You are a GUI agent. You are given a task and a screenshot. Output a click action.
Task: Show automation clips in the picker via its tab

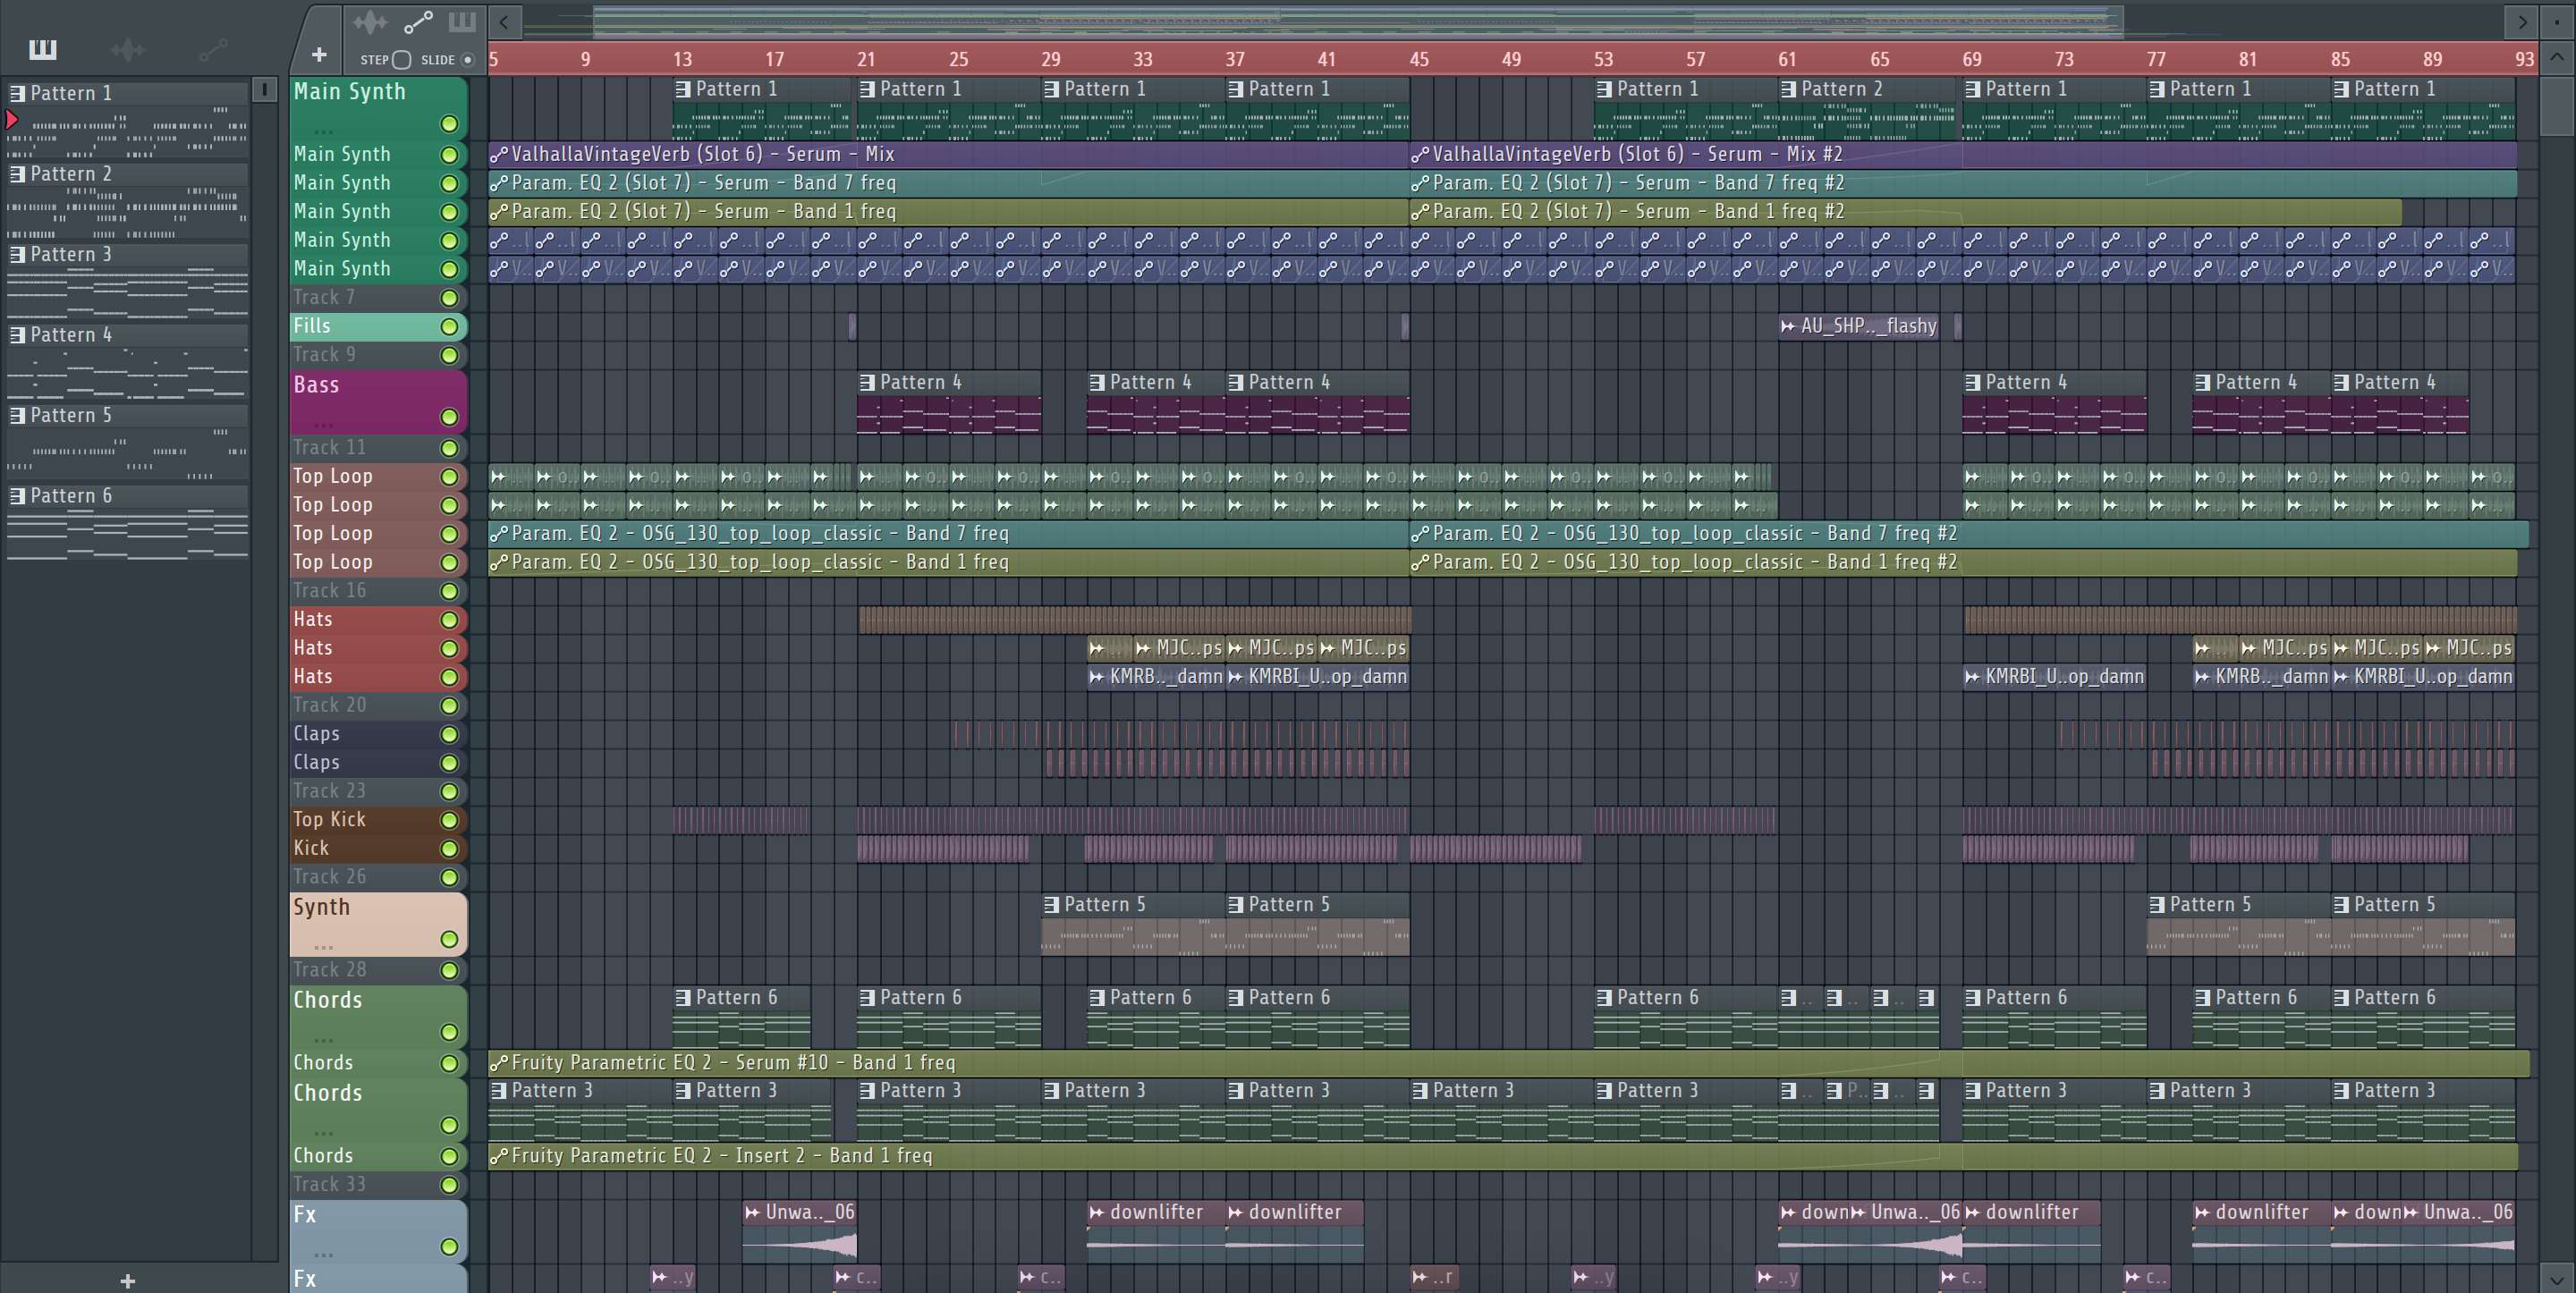coord(213,49)
